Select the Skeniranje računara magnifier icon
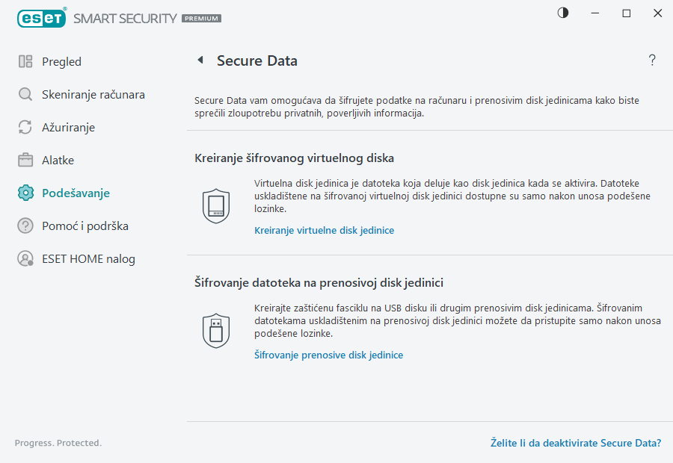This screenshot has width=673, height=463. [25, 94]
